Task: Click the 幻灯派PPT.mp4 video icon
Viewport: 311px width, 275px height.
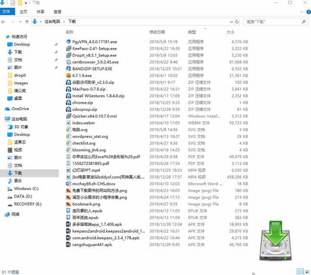Action: point(68,170)
